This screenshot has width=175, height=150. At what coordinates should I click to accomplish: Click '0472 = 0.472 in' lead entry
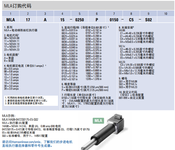click(94, 59)
